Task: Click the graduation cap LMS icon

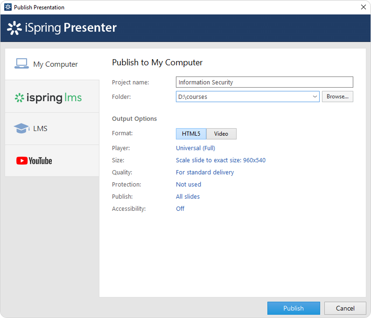Action: pos(21,128)
